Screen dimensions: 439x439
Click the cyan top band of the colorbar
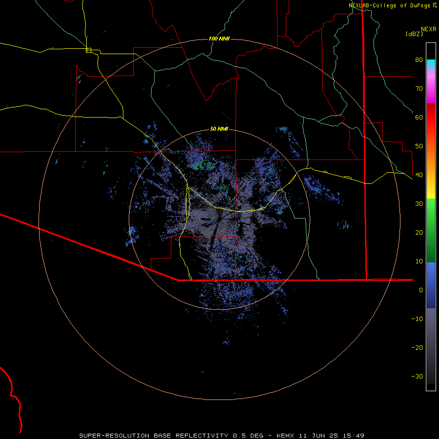pos(431,64)
